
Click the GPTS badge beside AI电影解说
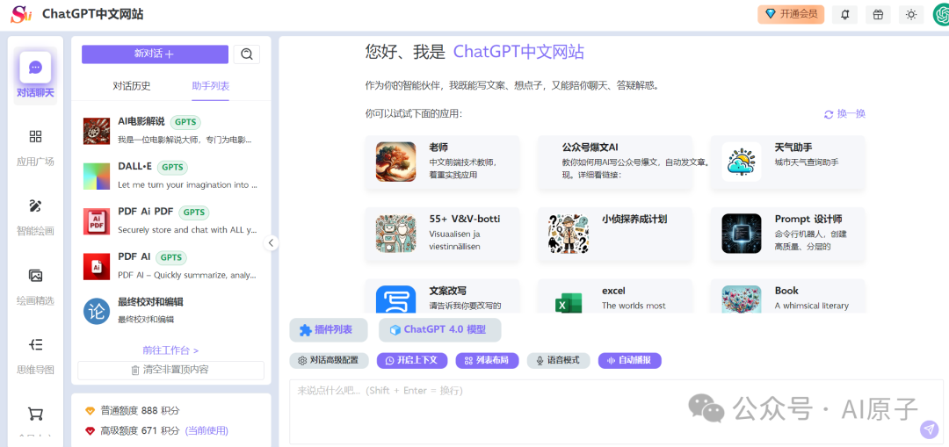point(185,121)
